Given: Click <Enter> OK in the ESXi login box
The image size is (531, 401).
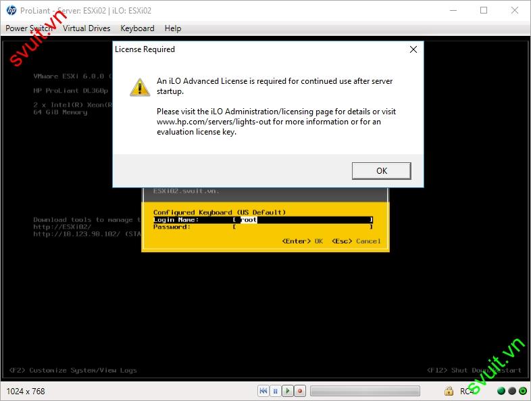Looking at the screenshot, I should point(303,241).
